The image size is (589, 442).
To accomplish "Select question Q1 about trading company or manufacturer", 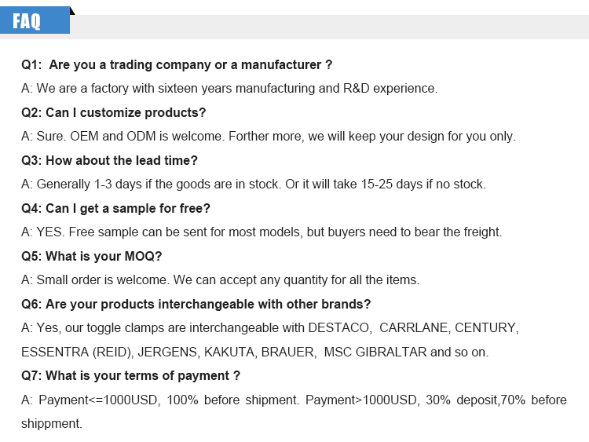I will coord(177,64).
